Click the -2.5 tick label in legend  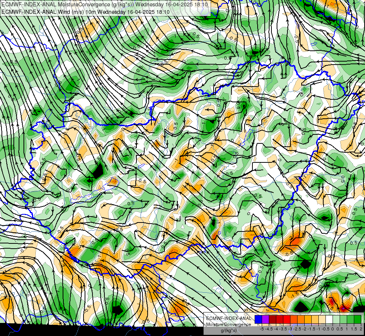297,329
